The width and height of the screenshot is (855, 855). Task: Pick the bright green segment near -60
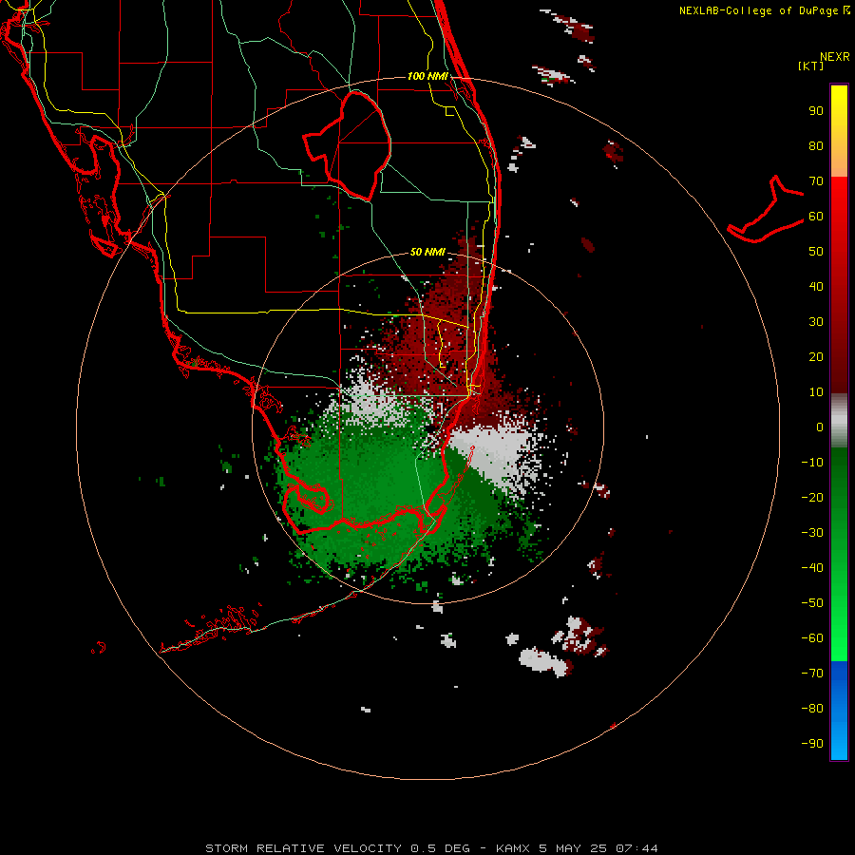(839, 643)
